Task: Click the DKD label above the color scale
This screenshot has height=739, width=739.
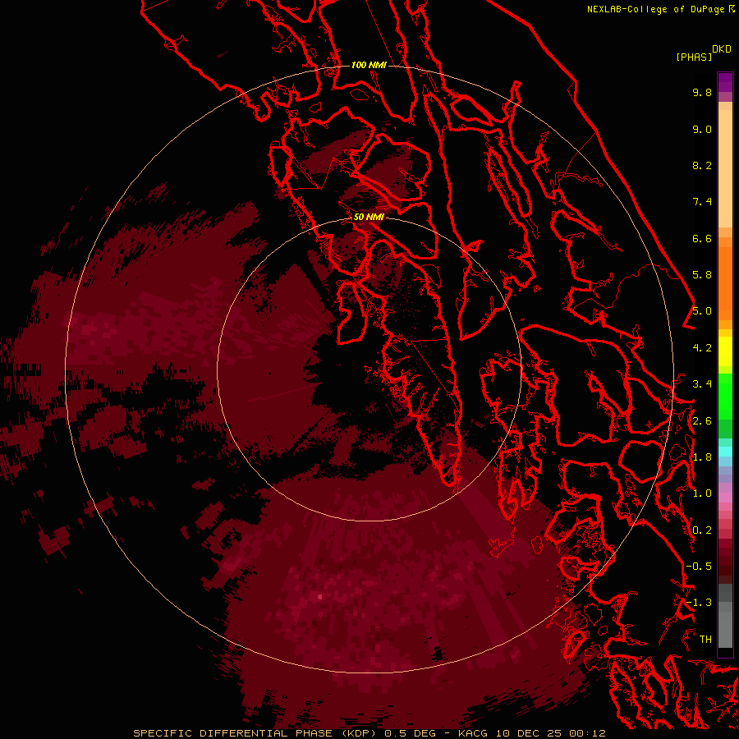Action: tap(722, 48)
